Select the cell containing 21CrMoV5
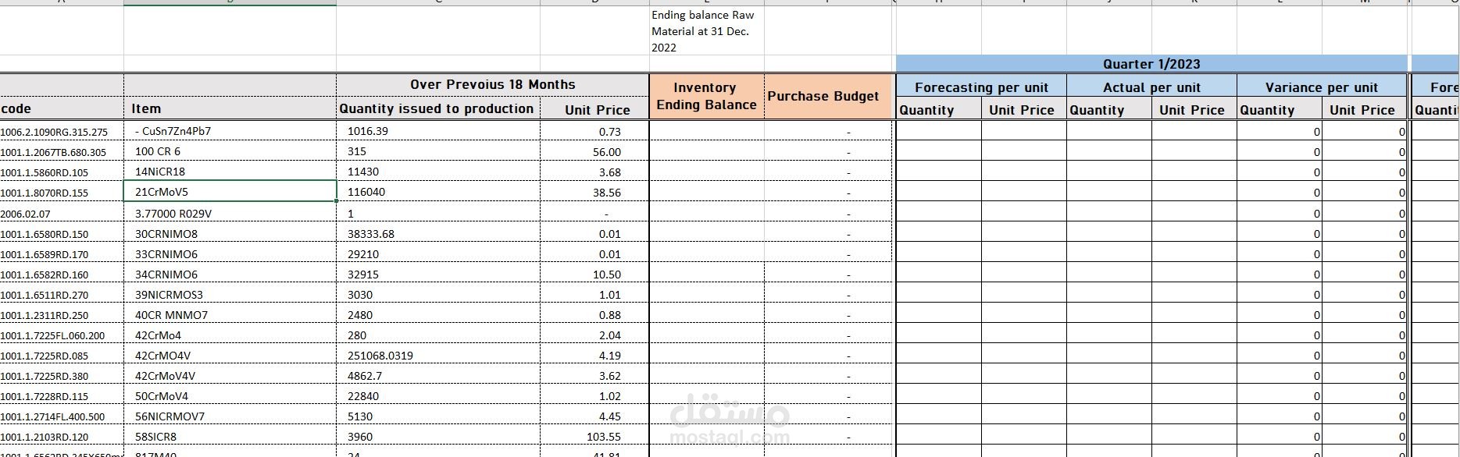 point(230,191)
